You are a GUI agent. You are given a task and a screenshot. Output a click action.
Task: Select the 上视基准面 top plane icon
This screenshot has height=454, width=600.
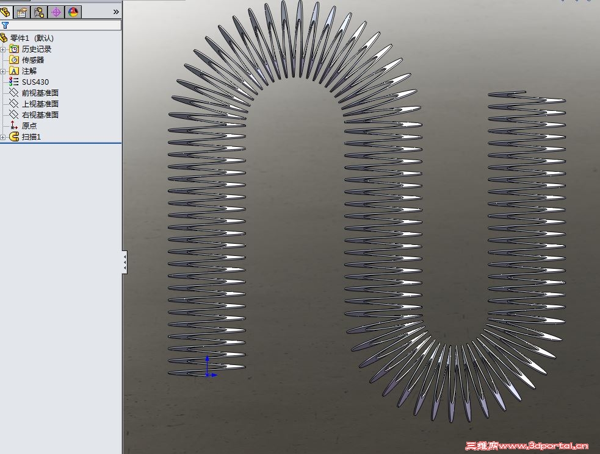pos(14,104)
